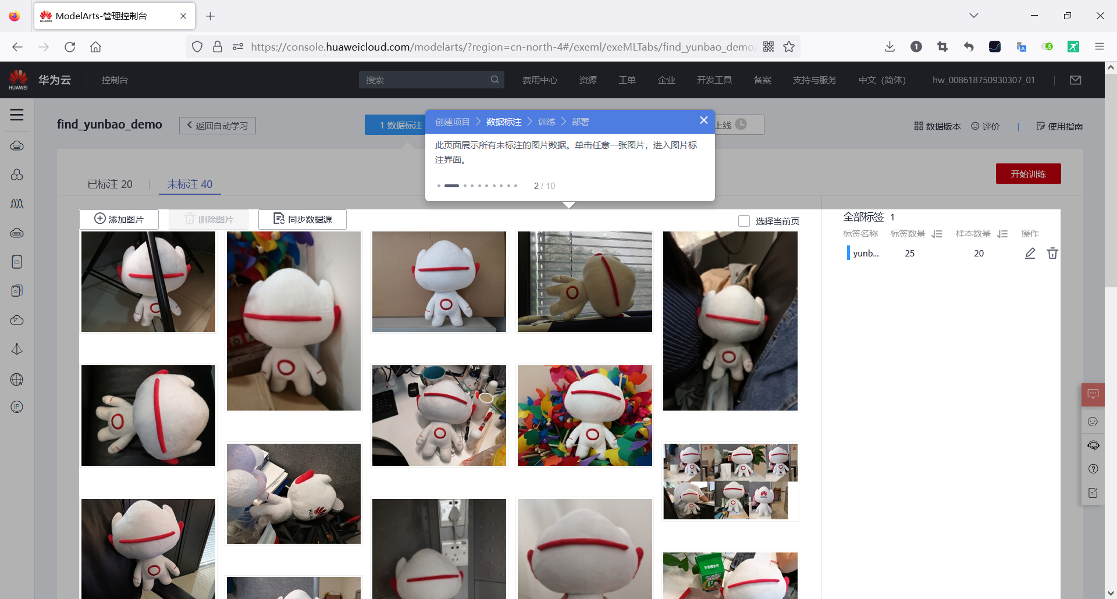Open the 评价 link
The width and height of the screenshot is (1117, 599).
[986, 126]
